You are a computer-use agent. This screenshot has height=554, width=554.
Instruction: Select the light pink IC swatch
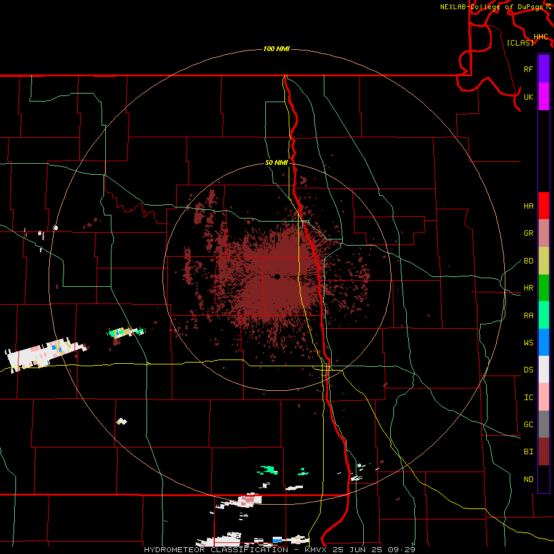click(544, 397)
